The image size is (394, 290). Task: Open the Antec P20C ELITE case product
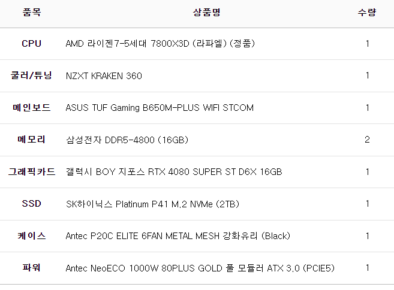click(x=178, y=235)
